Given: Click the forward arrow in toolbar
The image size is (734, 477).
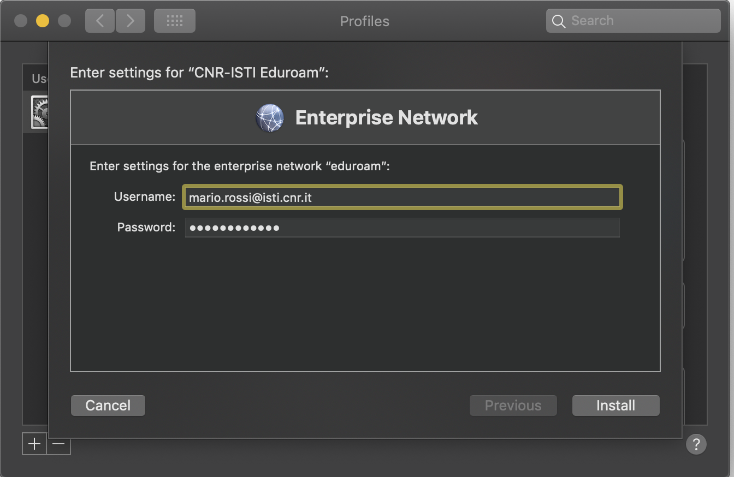Looking at the screenshot, I should pyautogui.click(x=130, y=21).
